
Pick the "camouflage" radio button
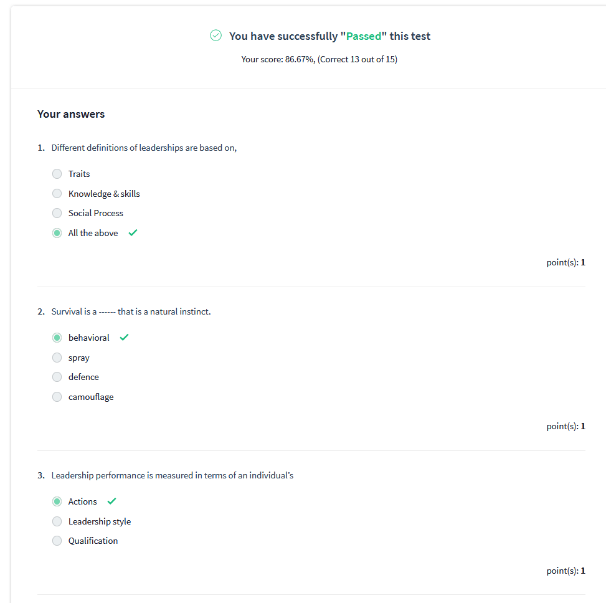(57, 397)
